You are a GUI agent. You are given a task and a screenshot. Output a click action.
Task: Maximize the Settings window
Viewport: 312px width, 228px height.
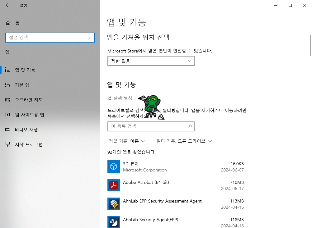pos(290,5)
